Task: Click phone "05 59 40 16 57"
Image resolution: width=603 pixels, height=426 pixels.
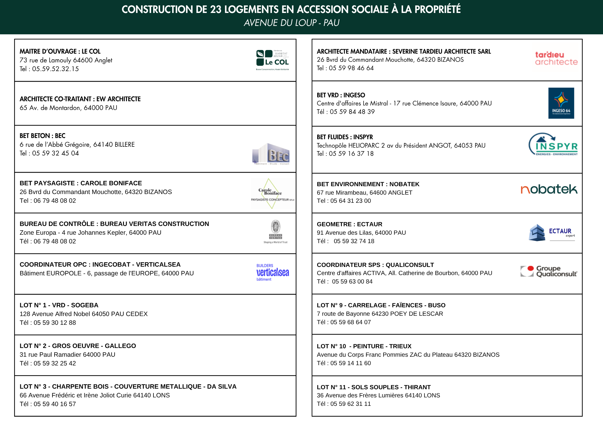Action: [x=55, y=404]
